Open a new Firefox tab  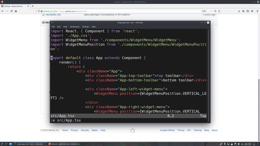(32, 6)
